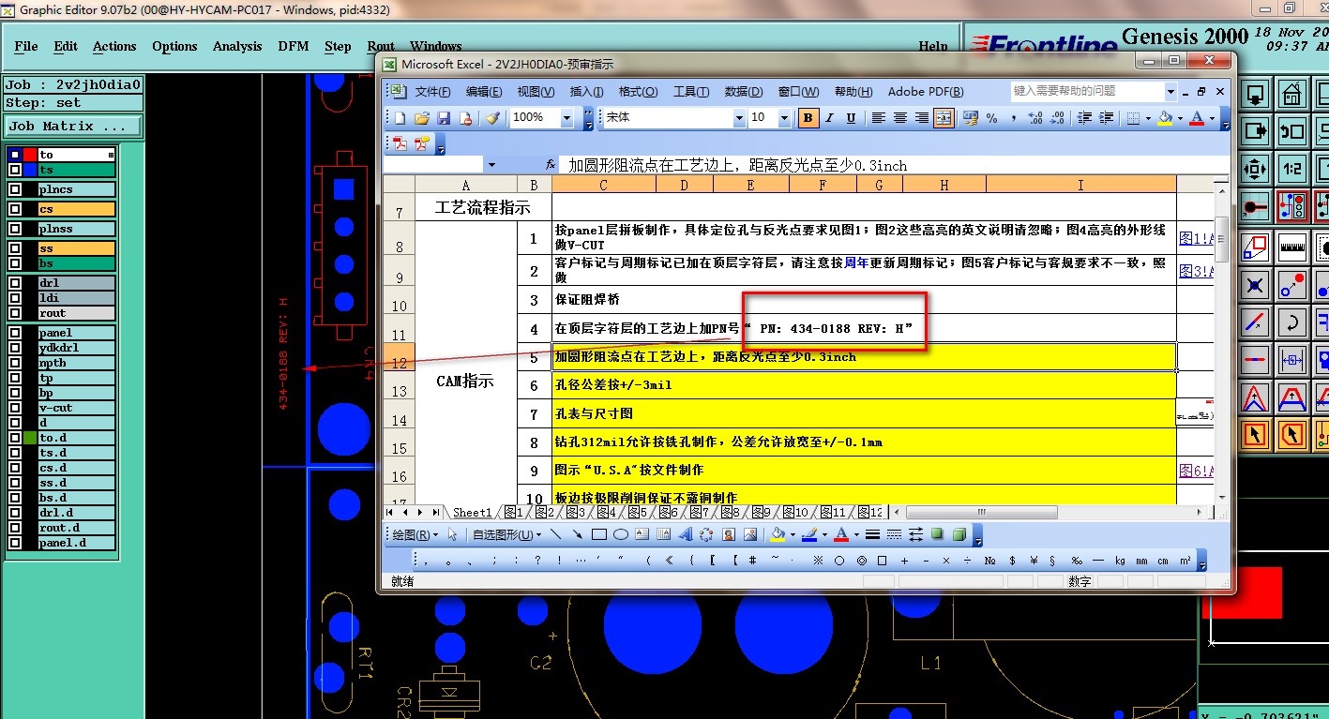Open the Fill Color dropdown arrow in formatting toolbar
This screenshot has width=1329, height=719.
1180,118
